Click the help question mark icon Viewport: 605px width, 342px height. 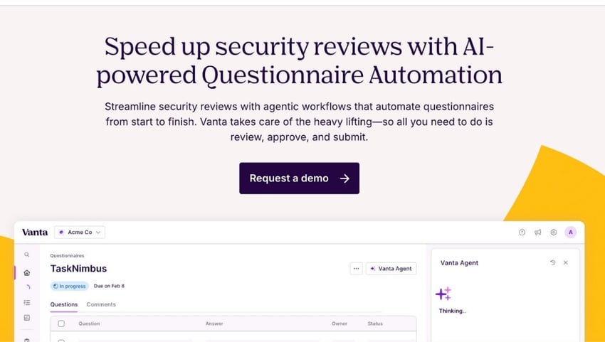click(x=522, y=232)
